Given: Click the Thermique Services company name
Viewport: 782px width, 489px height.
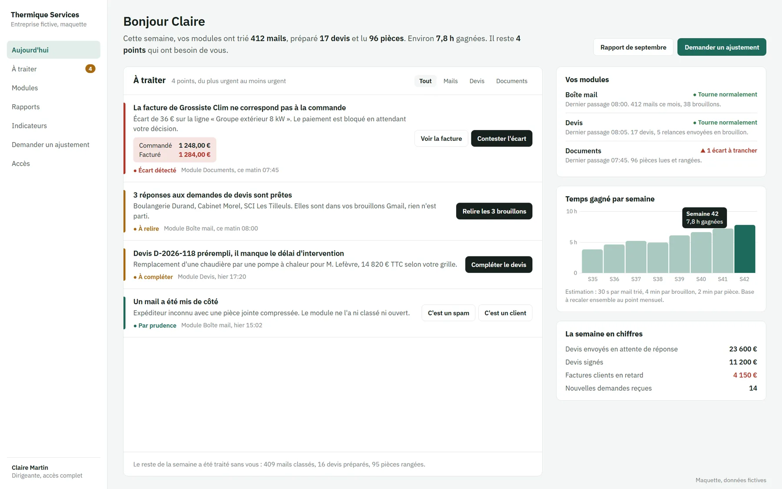Looking at the screenshot, I should coord(45,15).
